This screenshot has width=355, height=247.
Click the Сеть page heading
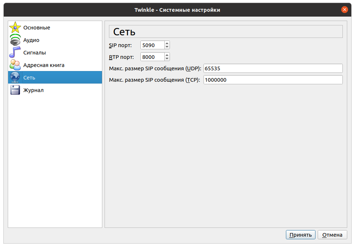click(x=124, y=32)
